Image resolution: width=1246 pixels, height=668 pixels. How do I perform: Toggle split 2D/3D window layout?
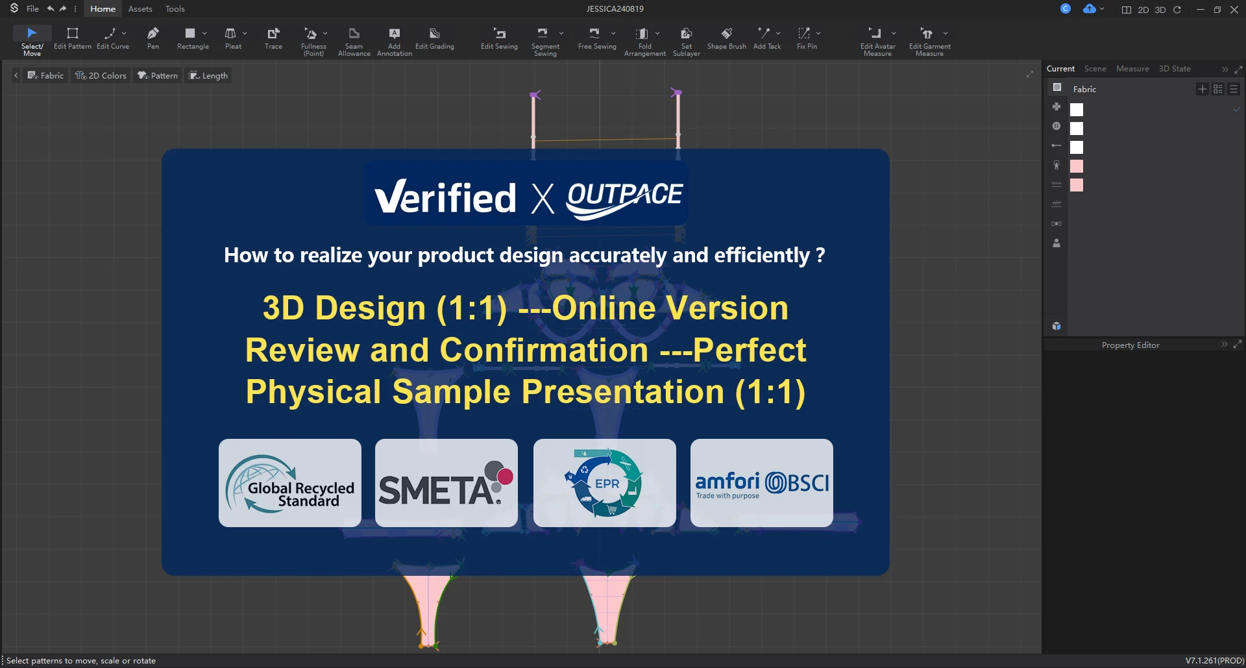pyautogui.click(x=1127, y=10)
